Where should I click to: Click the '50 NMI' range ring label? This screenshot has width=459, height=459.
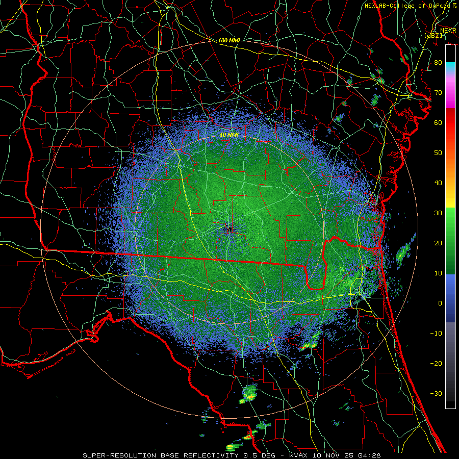point(229,135)
